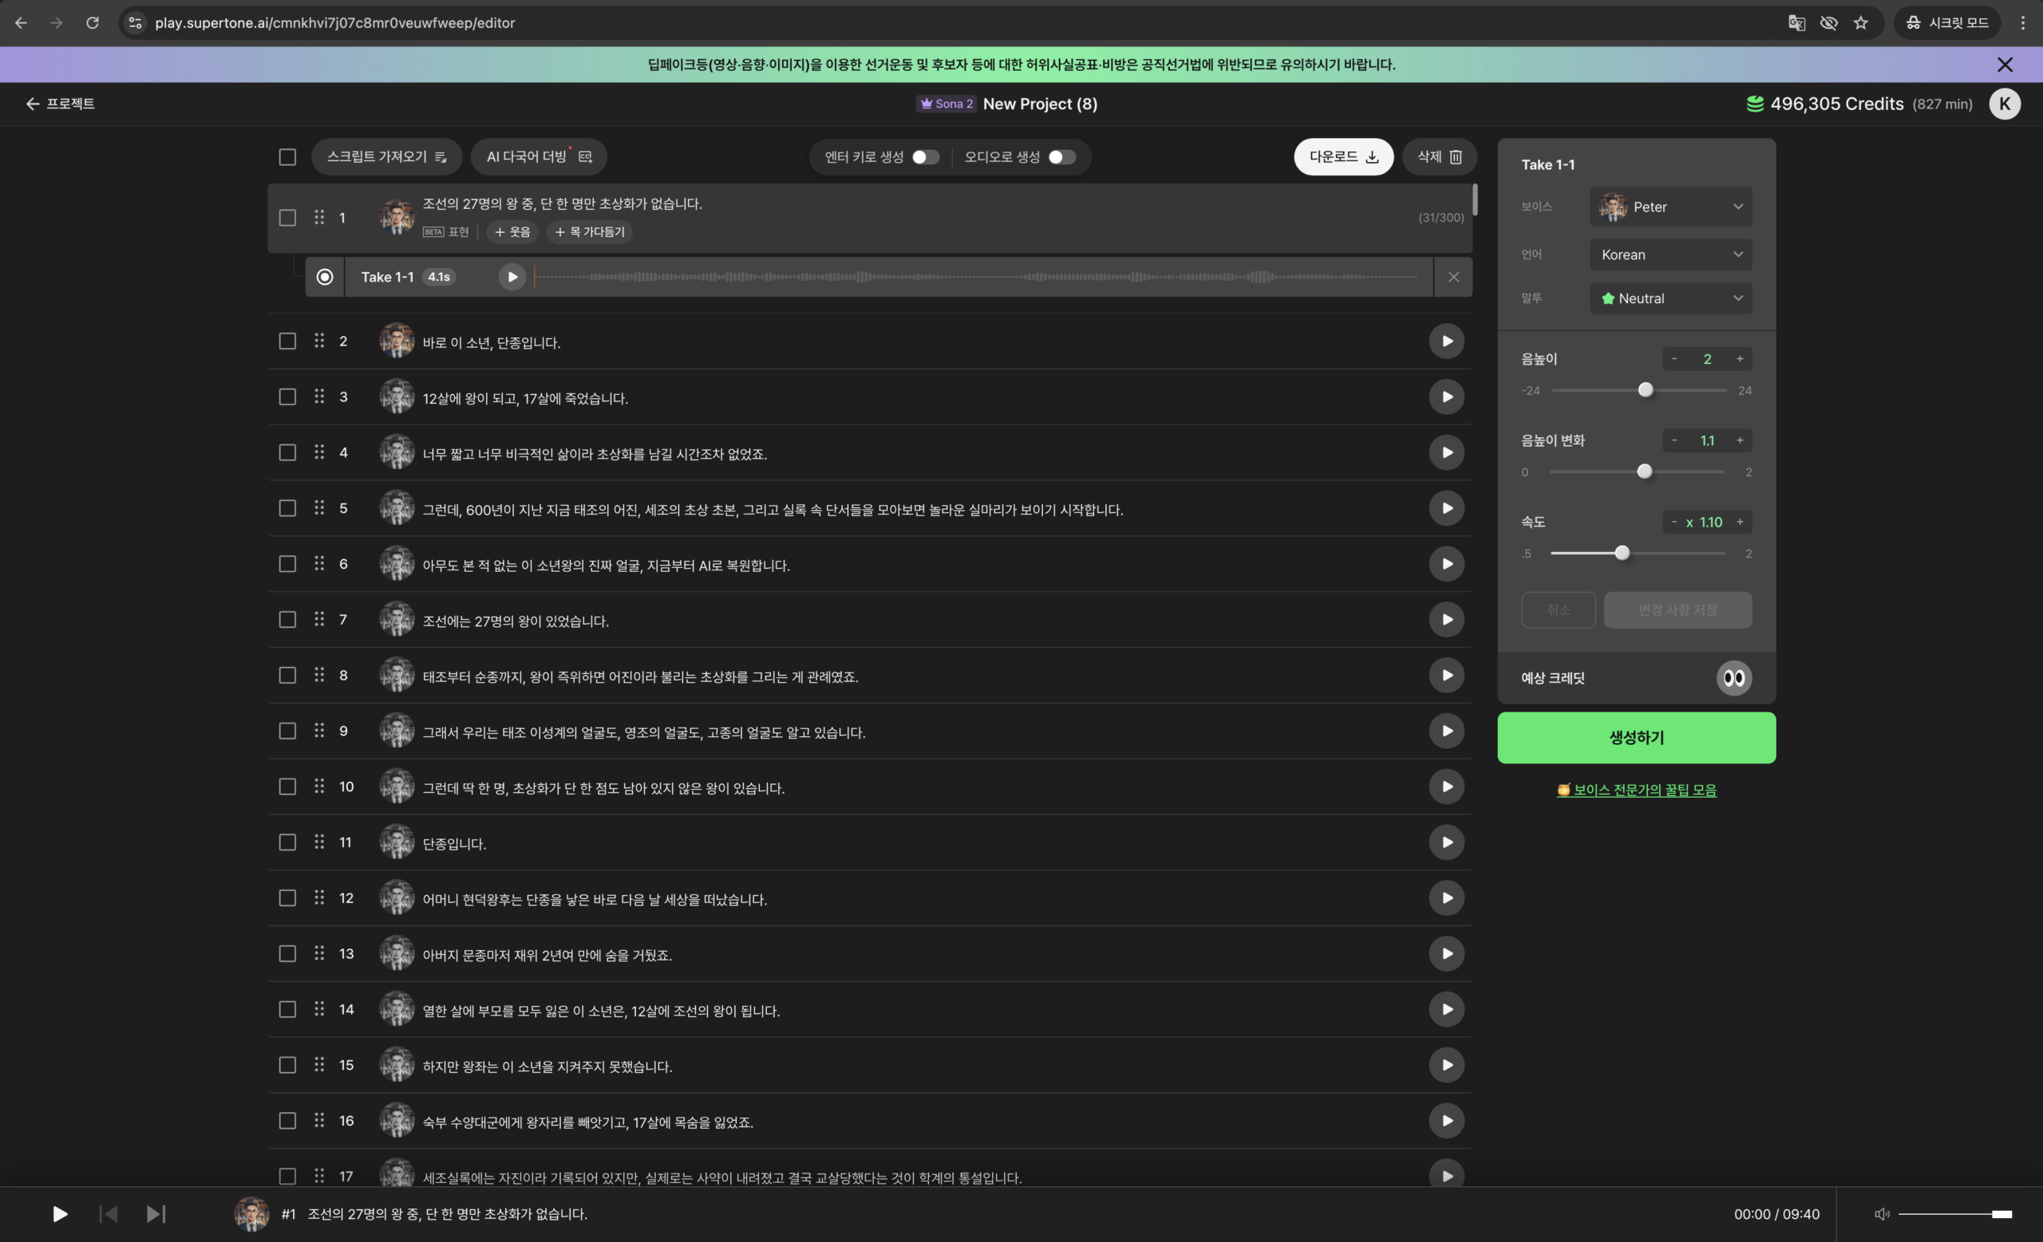Screen dimensions: 2043x1242
Task: Check the box for line 6
Action: 288,564
